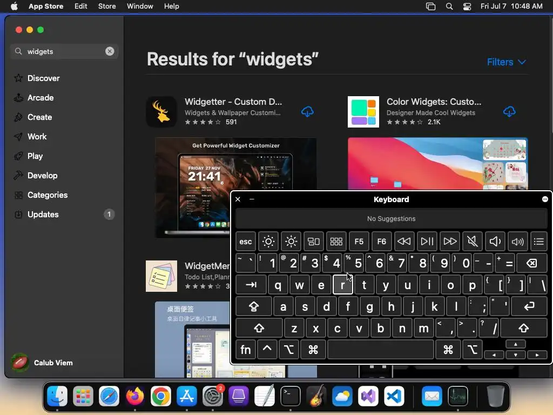Screen dimensions: 553x415
Task: Tap the left arrow key
Action: [x=494, y=354]
